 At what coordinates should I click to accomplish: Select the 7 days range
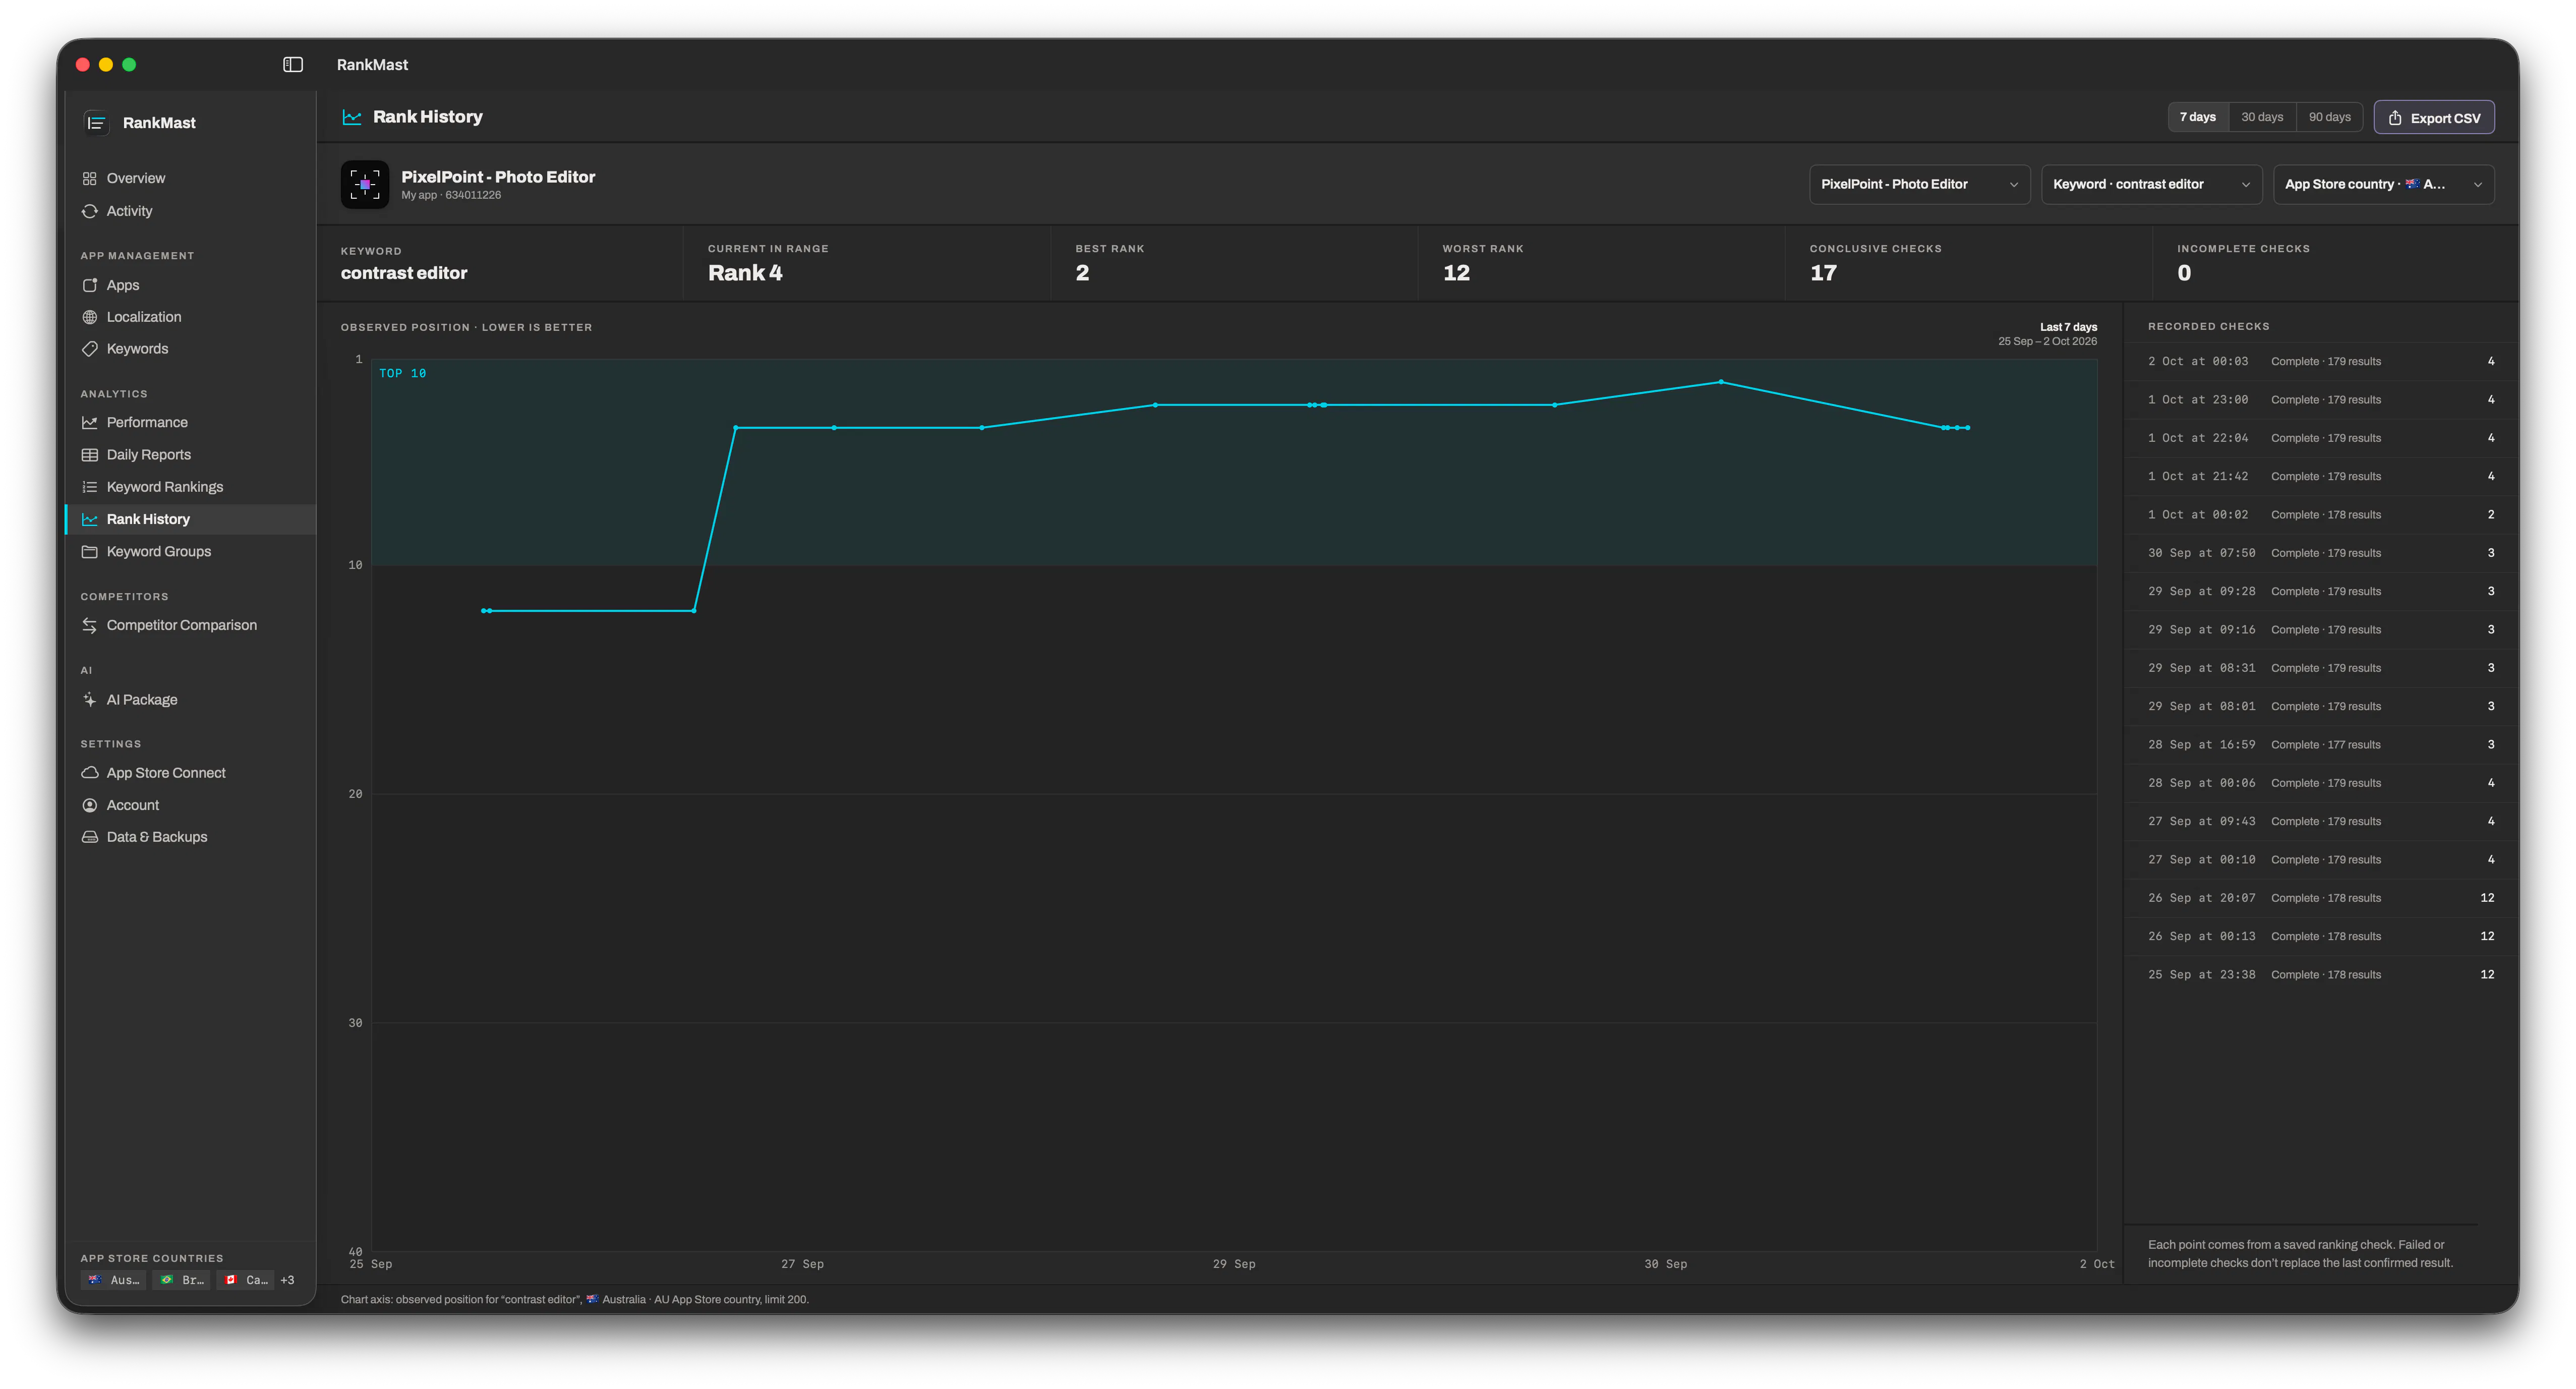(2197, 117)
